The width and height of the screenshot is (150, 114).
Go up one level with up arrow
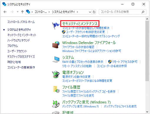click(x=22, y=12)
